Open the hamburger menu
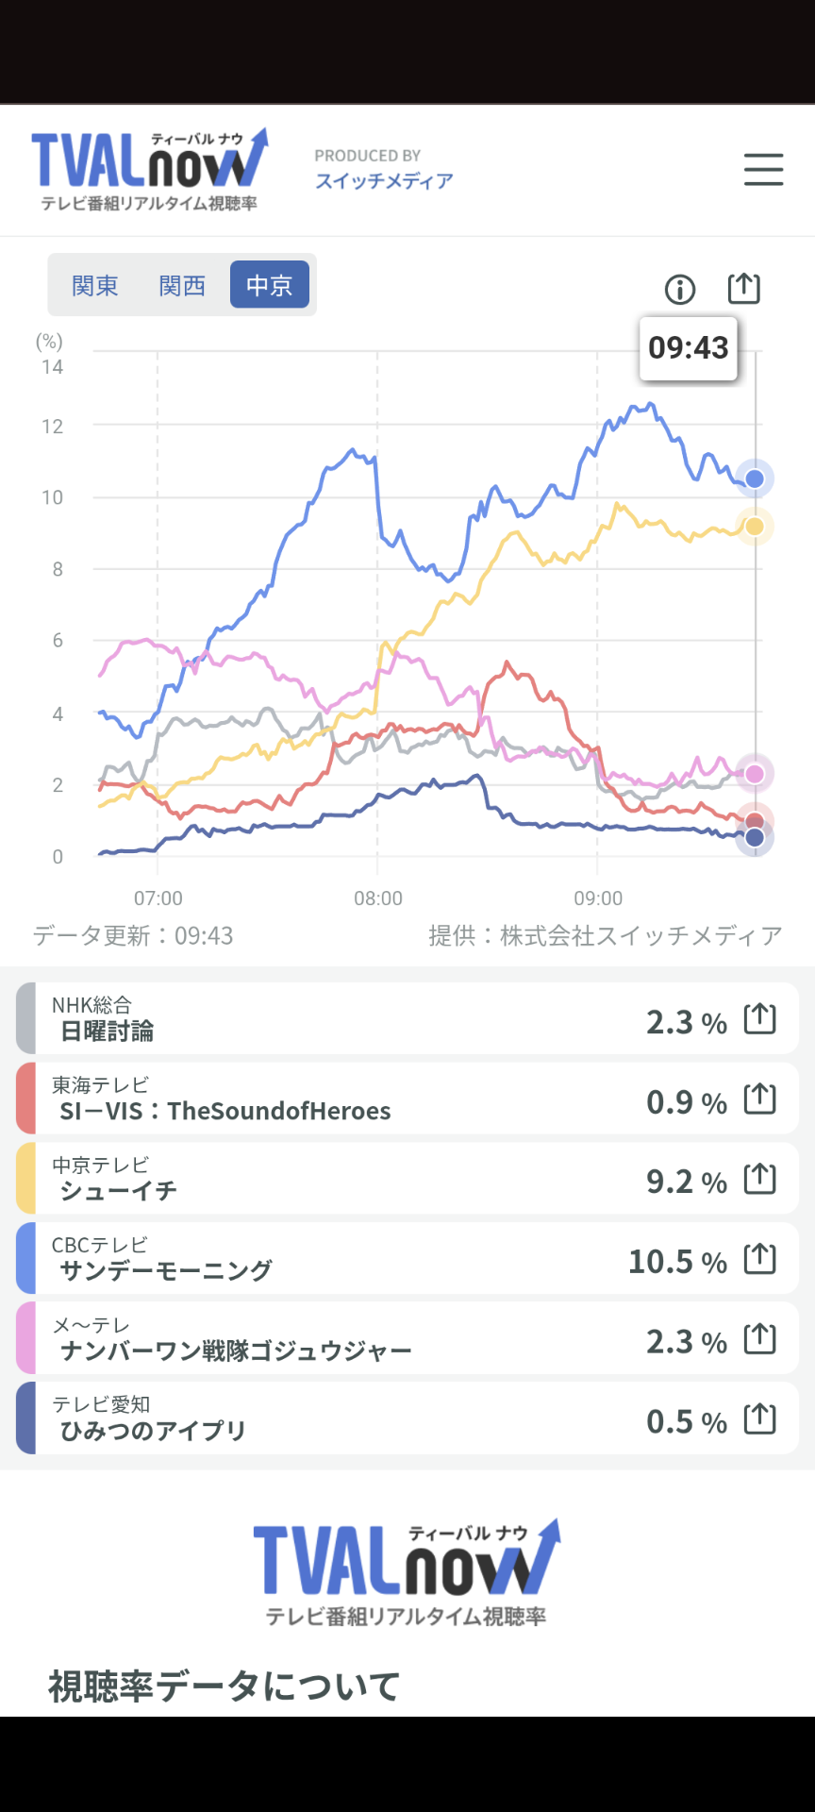This screenshot has width=815, height=1812. click(763, 170)
